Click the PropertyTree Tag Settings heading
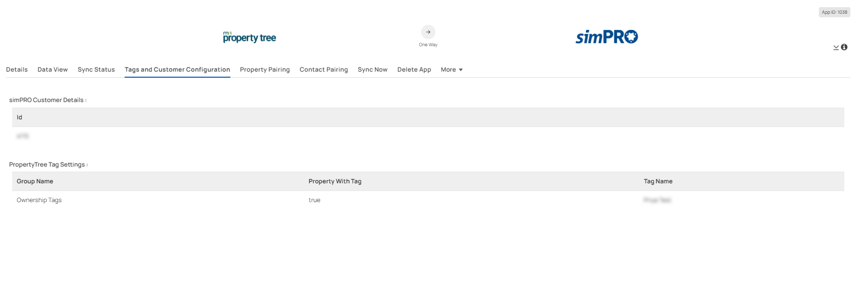 48,165
